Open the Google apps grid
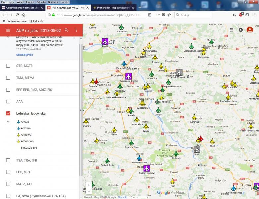This screenshot has height=199, width=259. pyautogui.click(x=231, y=30)
